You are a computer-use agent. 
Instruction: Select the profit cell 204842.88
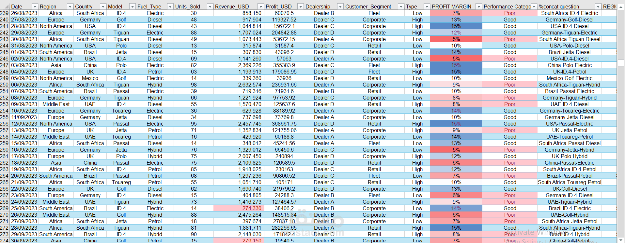pyautogui.click(x=284, y=33)
